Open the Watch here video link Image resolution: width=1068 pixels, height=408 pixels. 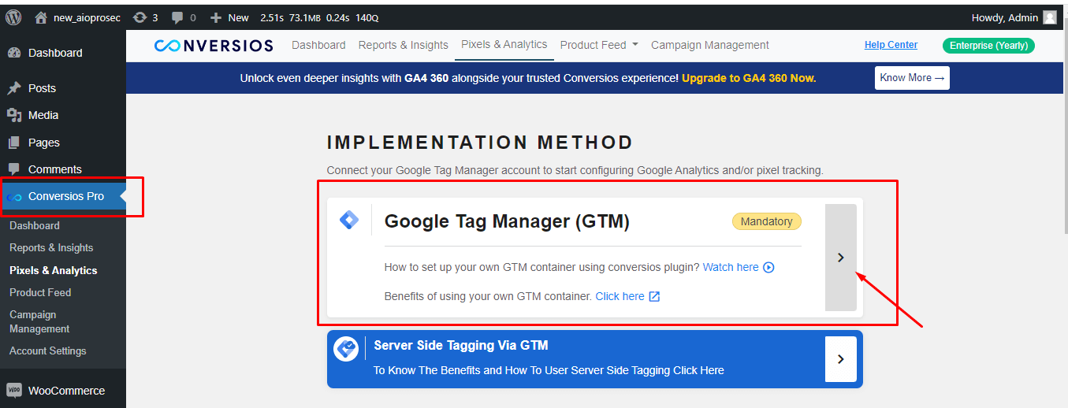[731, 267]
